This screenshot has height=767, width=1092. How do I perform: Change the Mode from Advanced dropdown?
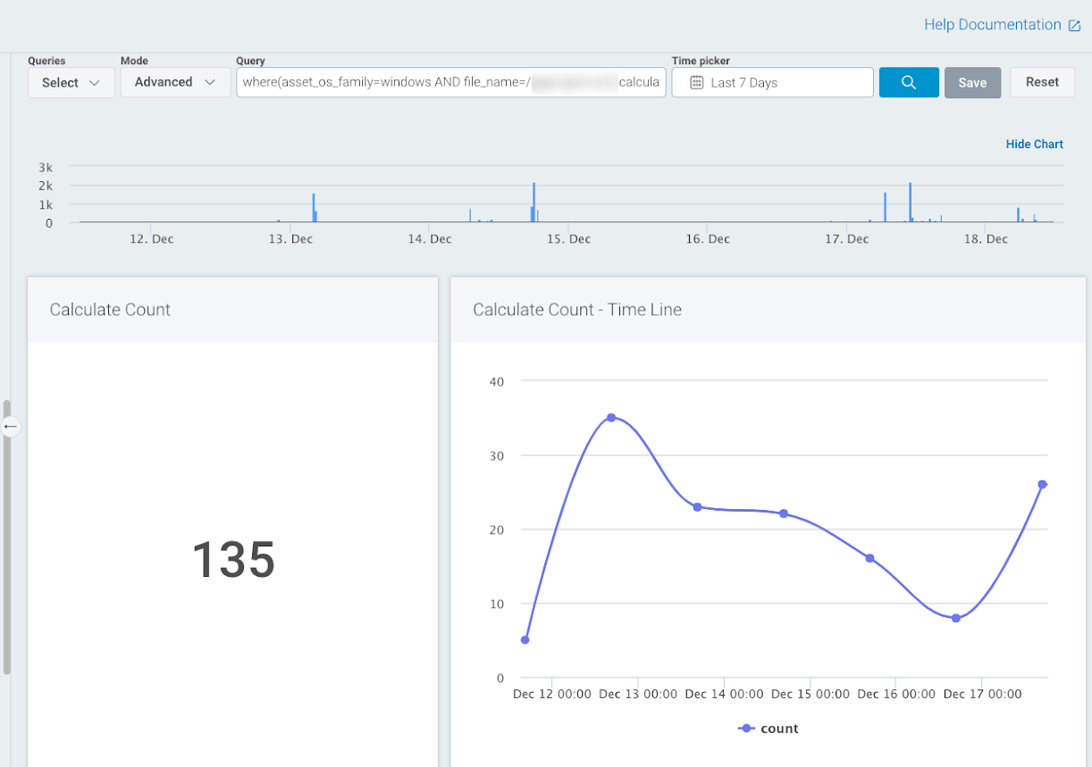[175, 82]
